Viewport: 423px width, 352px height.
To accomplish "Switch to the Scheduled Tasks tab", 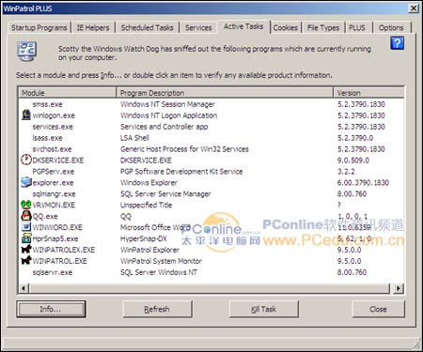I will pyautogui.click(x=147, y=28).
